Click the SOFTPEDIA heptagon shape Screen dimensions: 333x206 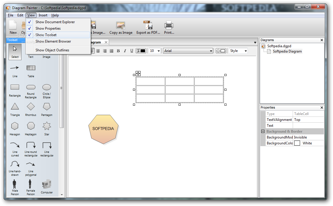click(x=103, y=129)
